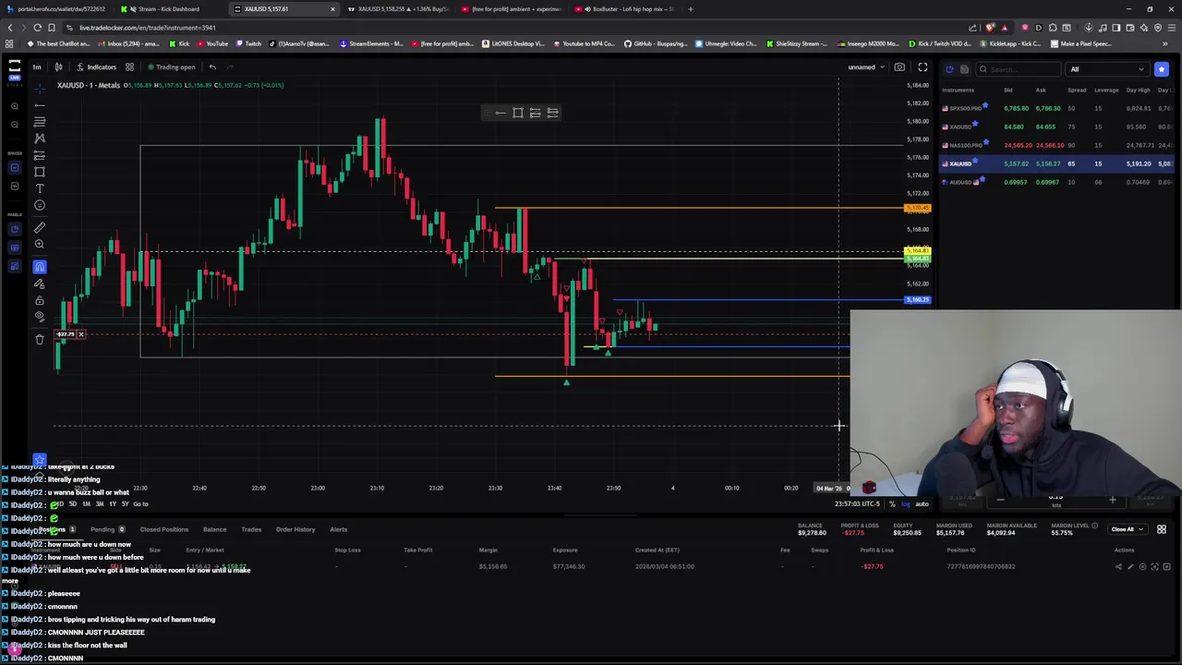Open the emoji sticker tool

[40, 205]
